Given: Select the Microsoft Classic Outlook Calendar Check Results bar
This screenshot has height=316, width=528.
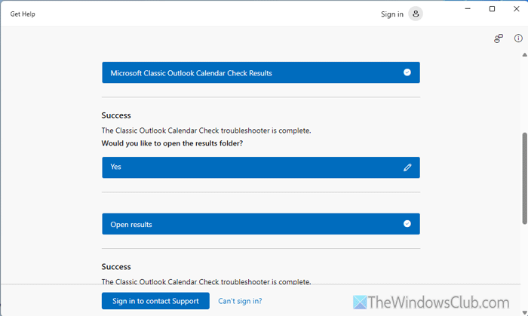Looking at the screenshot, I should coord(260,73).
